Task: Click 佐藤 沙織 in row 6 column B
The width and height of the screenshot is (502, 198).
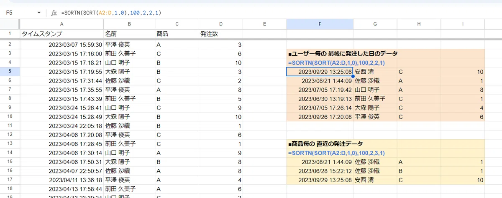Action: pyautogui.click(x=129, y=80)
